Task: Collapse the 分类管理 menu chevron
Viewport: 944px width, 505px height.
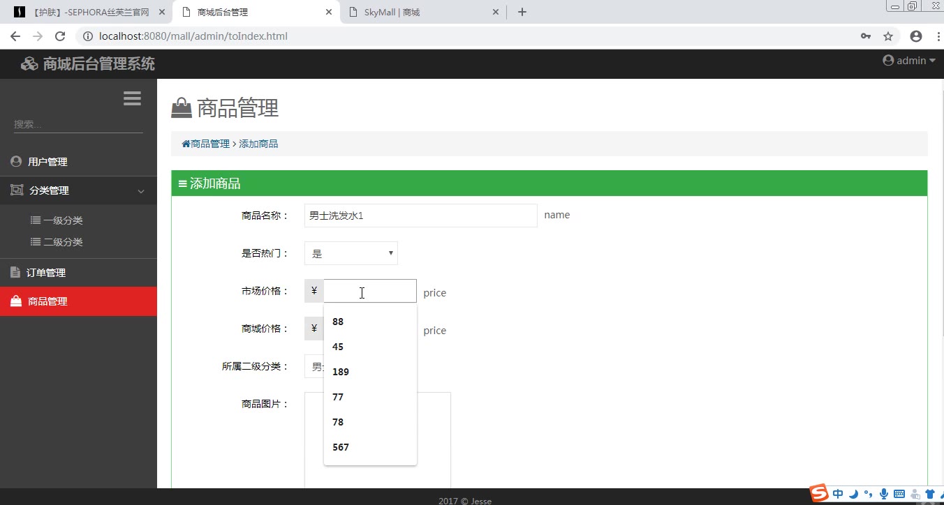Action: pyautogui.click(x=141, y=190)
